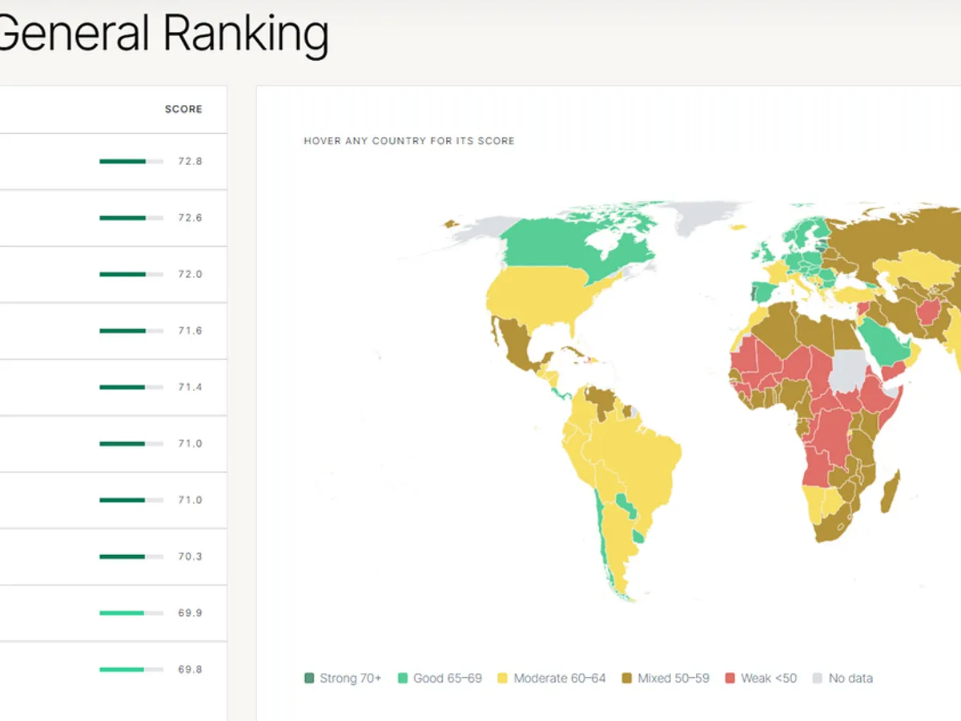This screenshot has width=961, height=721.
Task: Select the score bar for 72.8
Action: pos(131,161)
